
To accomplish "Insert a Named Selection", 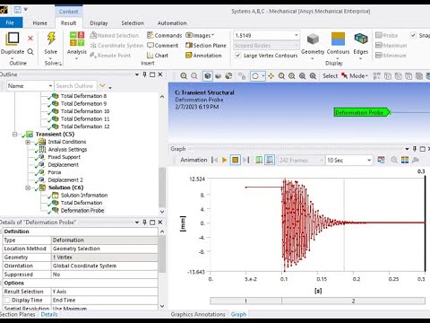I will (115, 35).
